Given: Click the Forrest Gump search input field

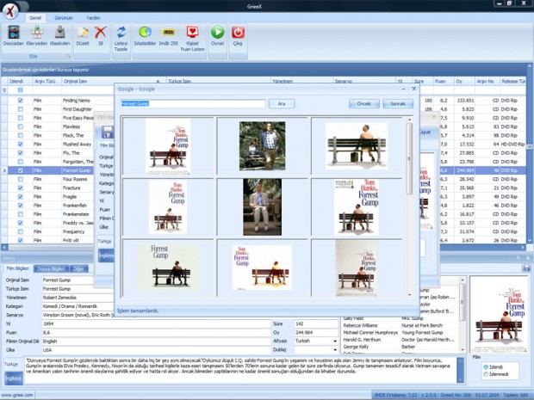Looking at the screenshot, I should point(193,104).
